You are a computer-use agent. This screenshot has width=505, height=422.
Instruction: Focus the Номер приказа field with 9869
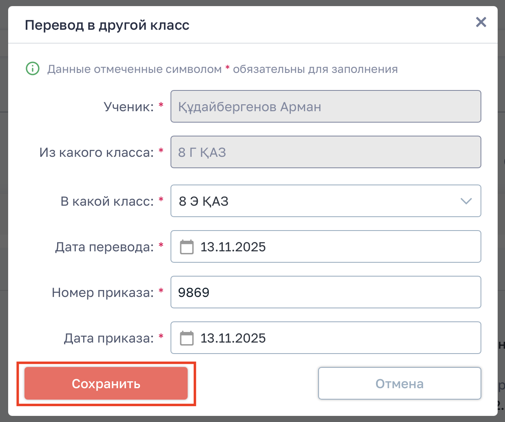[326, 292]
